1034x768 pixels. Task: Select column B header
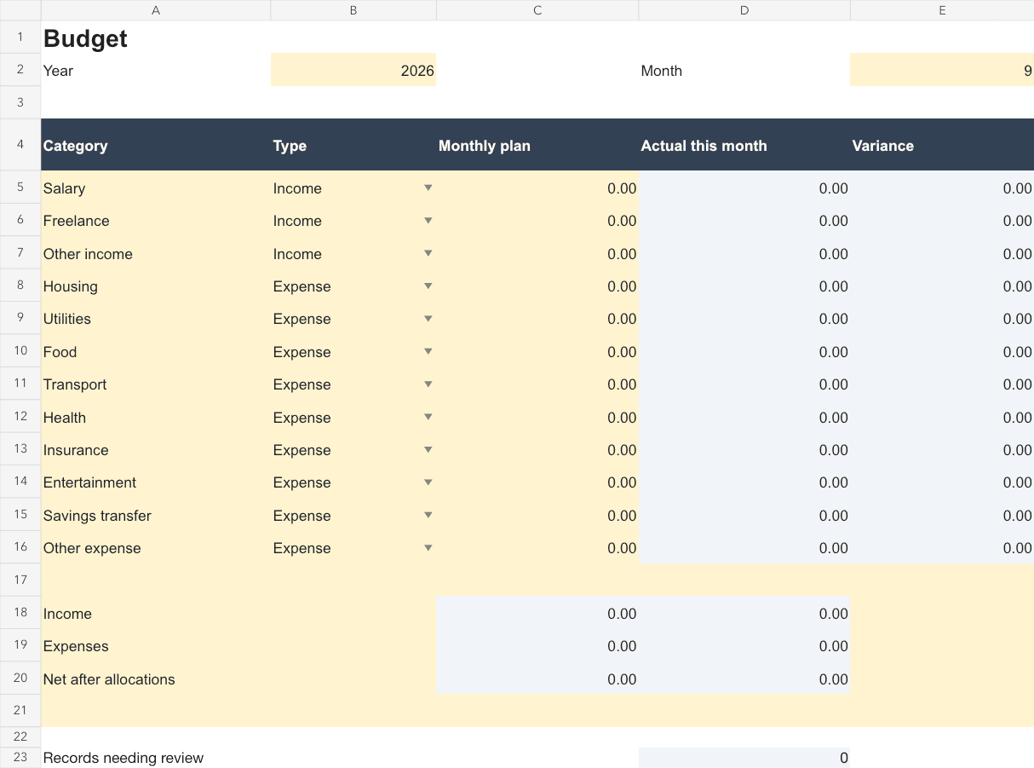[x=353, y=10]
